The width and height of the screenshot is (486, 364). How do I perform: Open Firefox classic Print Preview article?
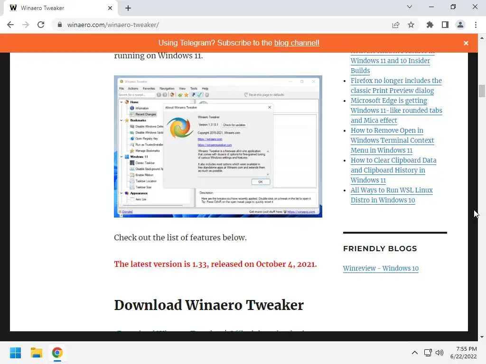point(396,85)
